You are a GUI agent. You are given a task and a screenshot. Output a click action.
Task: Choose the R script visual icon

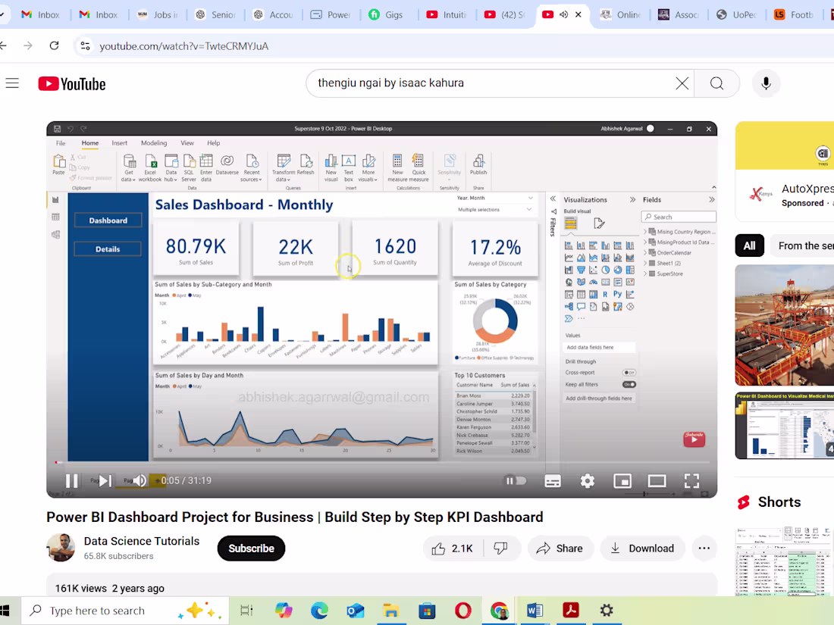point(605,294)
